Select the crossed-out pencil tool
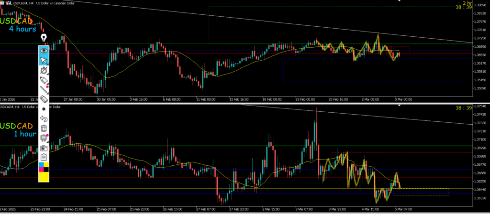Image resolution: width=490 pixels, height=214 pixels. (x=44, y=70)
